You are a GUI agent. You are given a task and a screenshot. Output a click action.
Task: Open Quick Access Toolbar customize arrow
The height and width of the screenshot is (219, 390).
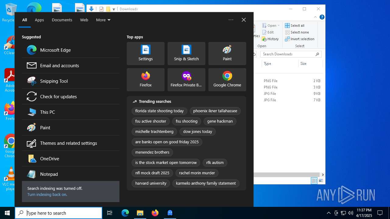click(114, 9)
